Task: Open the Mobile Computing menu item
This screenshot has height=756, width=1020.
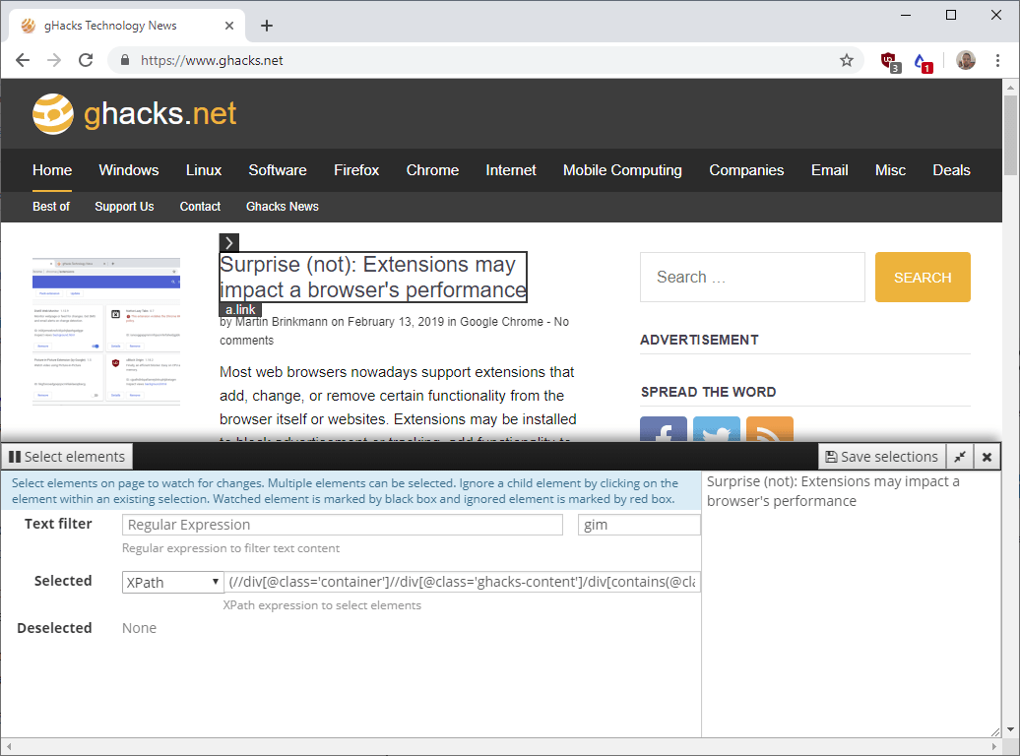Action: point(622,170)
